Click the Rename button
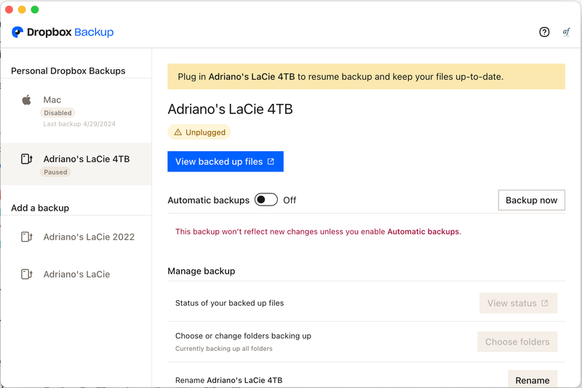Image resolution: width=582 pixels, height=388 pixels. coord(532,379)
